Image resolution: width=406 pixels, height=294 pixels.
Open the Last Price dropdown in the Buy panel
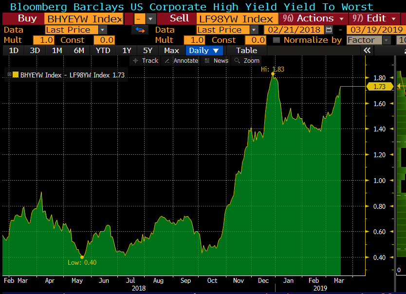102,29
